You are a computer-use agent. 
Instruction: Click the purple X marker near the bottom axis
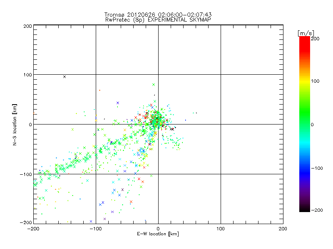pyautogui.click(x=104, y=219)
